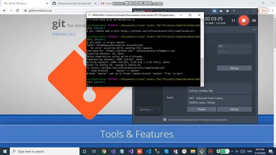This screenshot has width=276, height=155.
Task: Click VERSION 2.26.2 link on webpage
Action: 64,34
